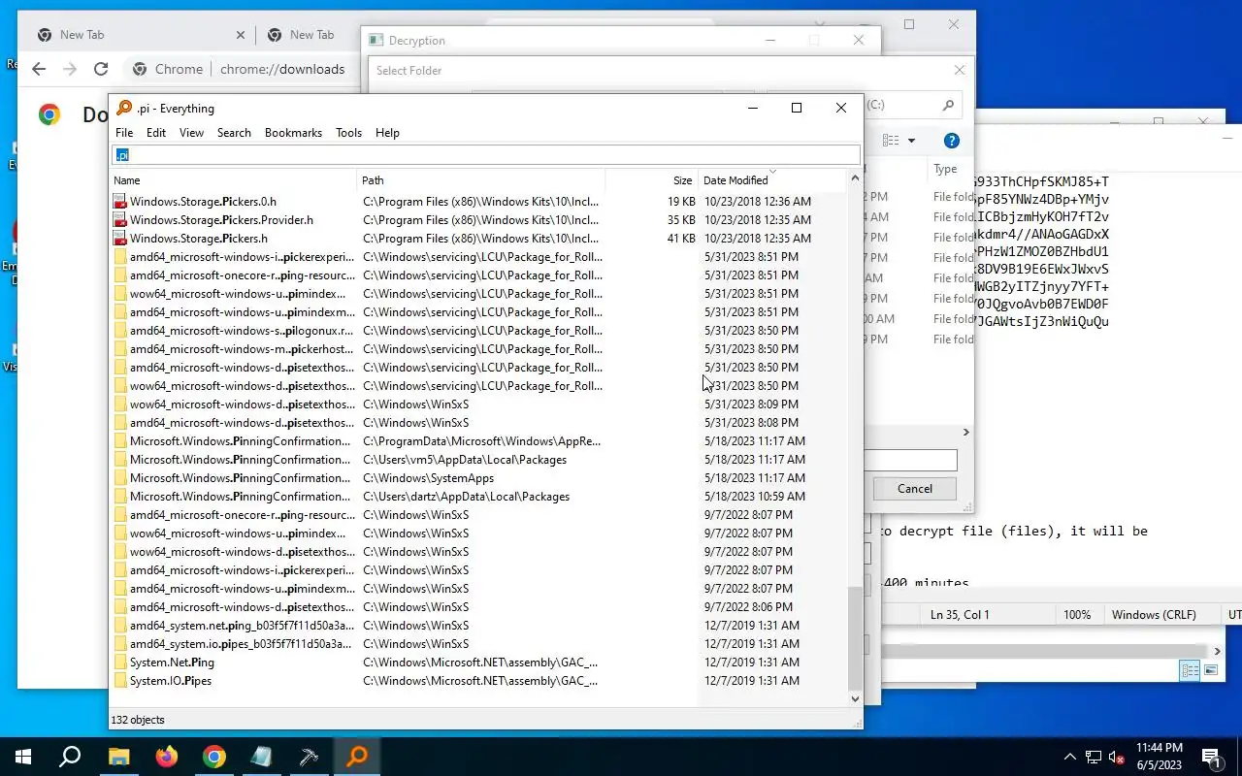The image size is (1242, 776).
Task: Launch Firefox from taskbar
Action: (166, 757)
